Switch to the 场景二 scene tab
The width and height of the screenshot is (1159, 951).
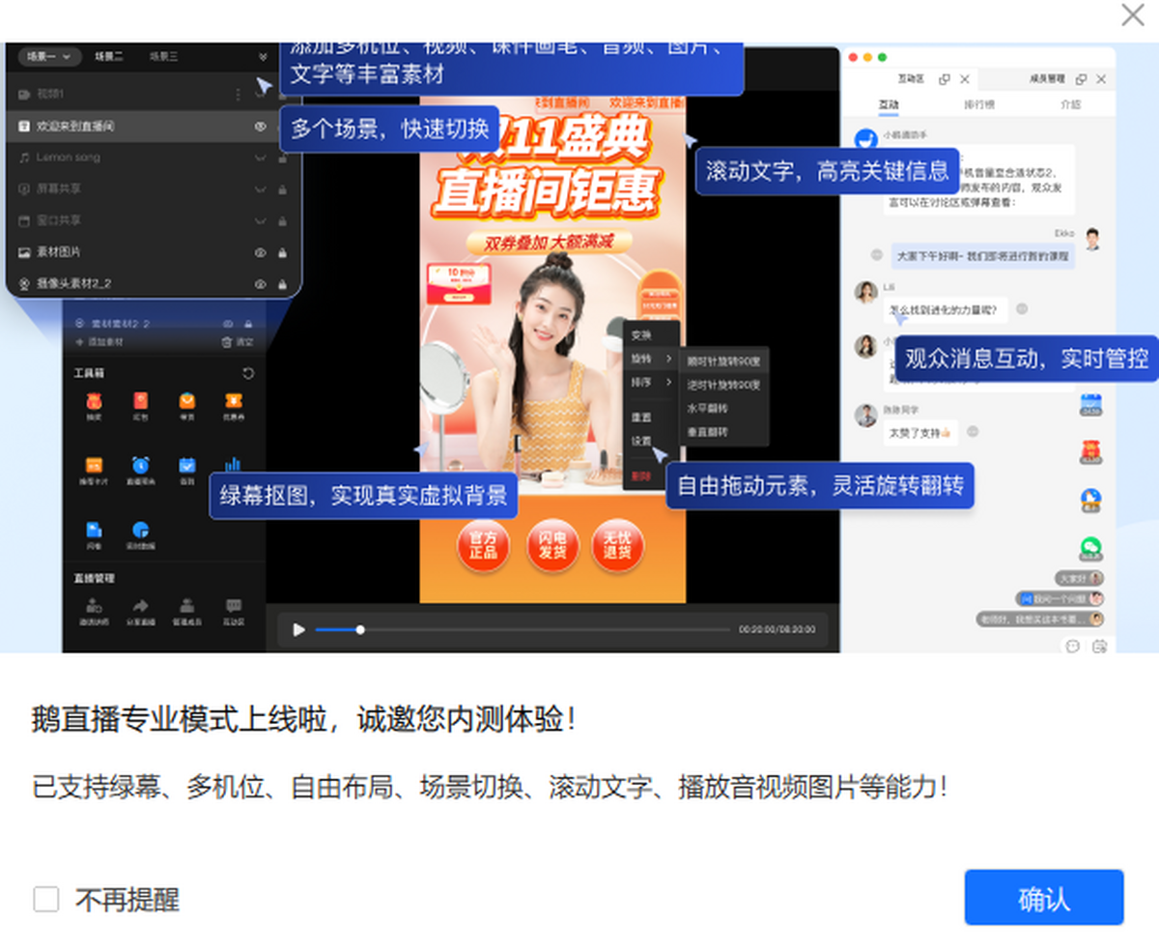point(109,57)
